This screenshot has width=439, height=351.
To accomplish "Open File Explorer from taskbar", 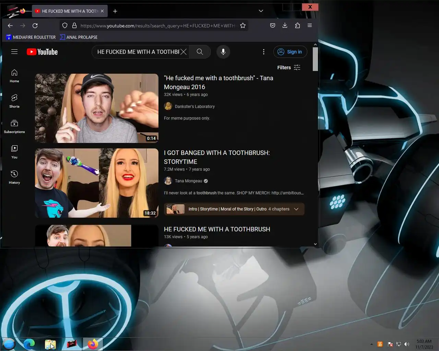I will (50, 344).
